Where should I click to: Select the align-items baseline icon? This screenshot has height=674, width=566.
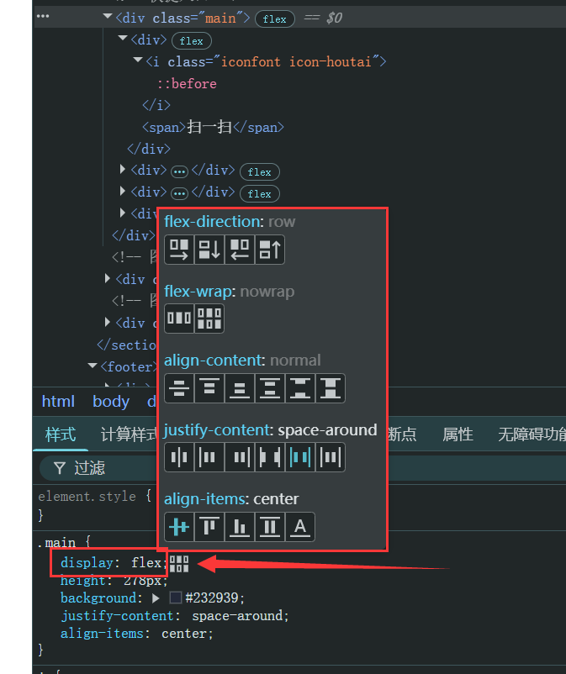point(300,527)
